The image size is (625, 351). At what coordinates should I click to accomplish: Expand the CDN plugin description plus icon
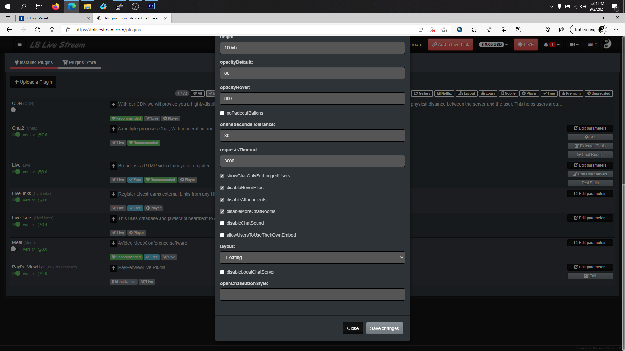point(113,104)
